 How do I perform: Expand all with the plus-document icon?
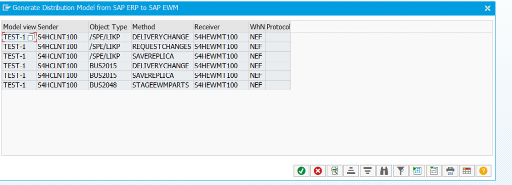(x=417, y=171)
